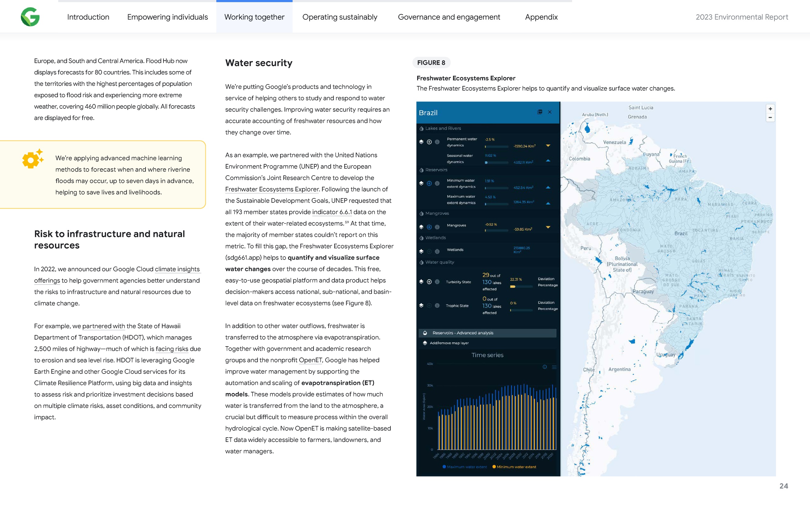810x506 pixels.
Task: Toggle Maximum water extent legend item
Action: pyautogui.click(x=465, y=467)
